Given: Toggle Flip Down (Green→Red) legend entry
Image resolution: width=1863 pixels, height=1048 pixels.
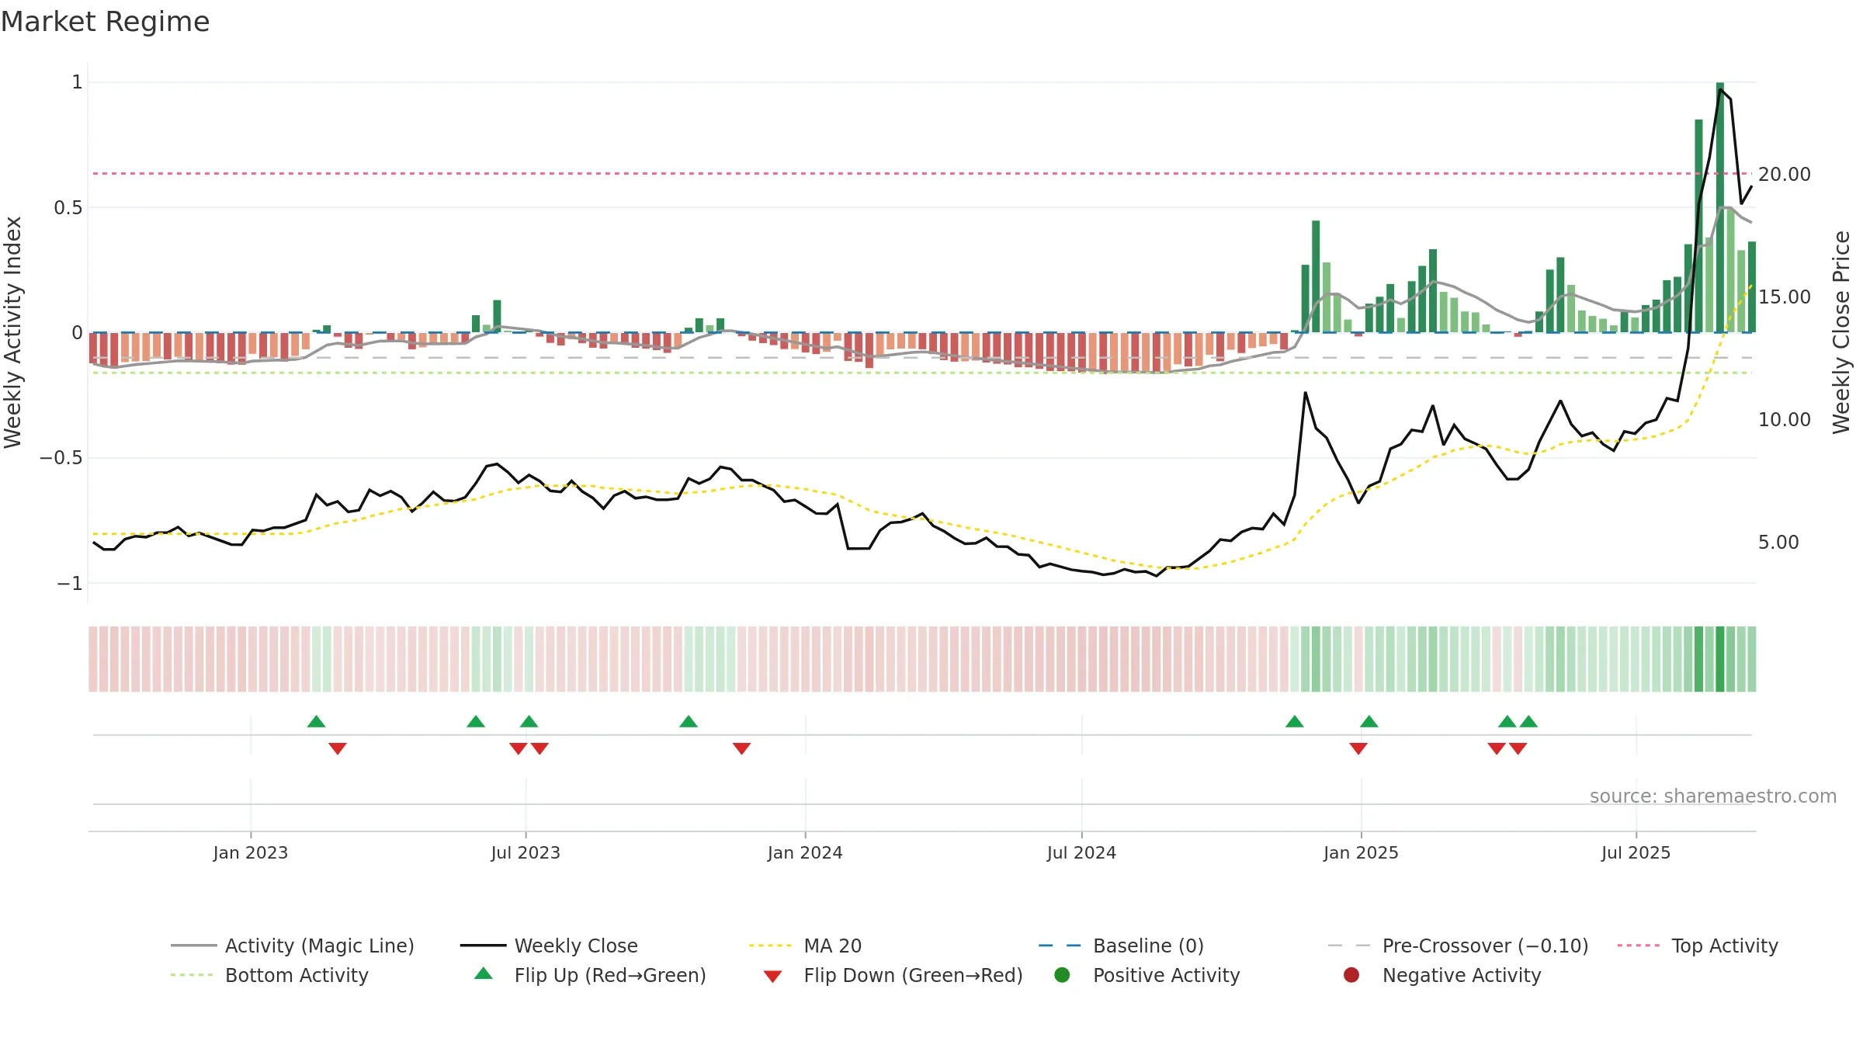Looking at the screenshot, I should pos(893,975).
